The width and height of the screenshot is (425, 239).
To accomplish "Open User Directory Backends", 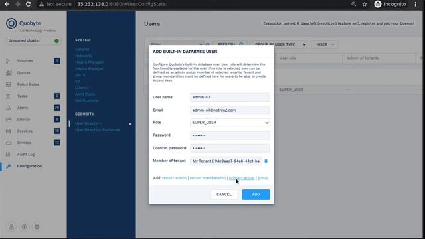I will click(x=98, y=130).
